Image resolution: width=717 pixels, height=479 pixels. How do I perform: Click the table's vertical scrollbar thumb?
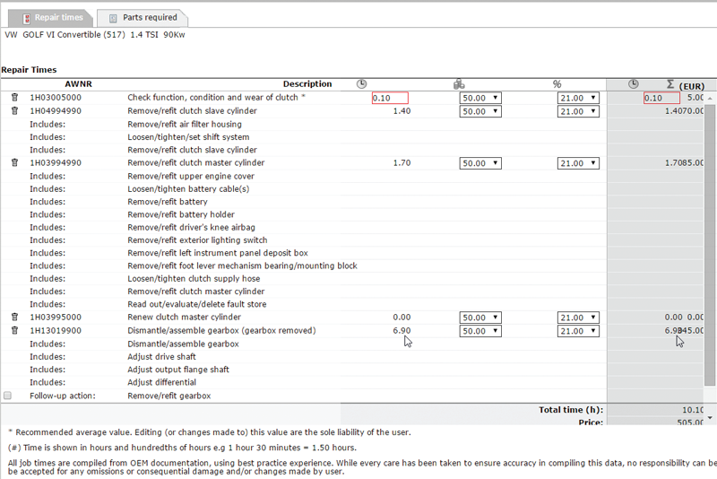pos(710,245)
